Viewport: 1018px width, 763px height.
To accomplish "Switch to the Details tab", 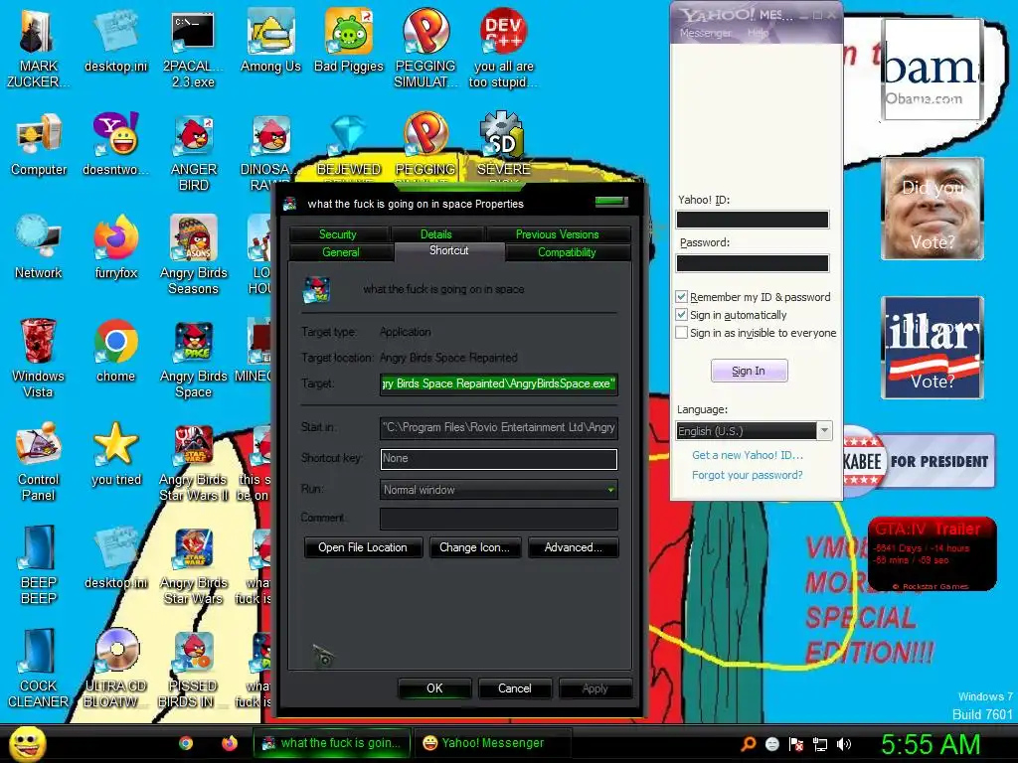I will [435, 234].
